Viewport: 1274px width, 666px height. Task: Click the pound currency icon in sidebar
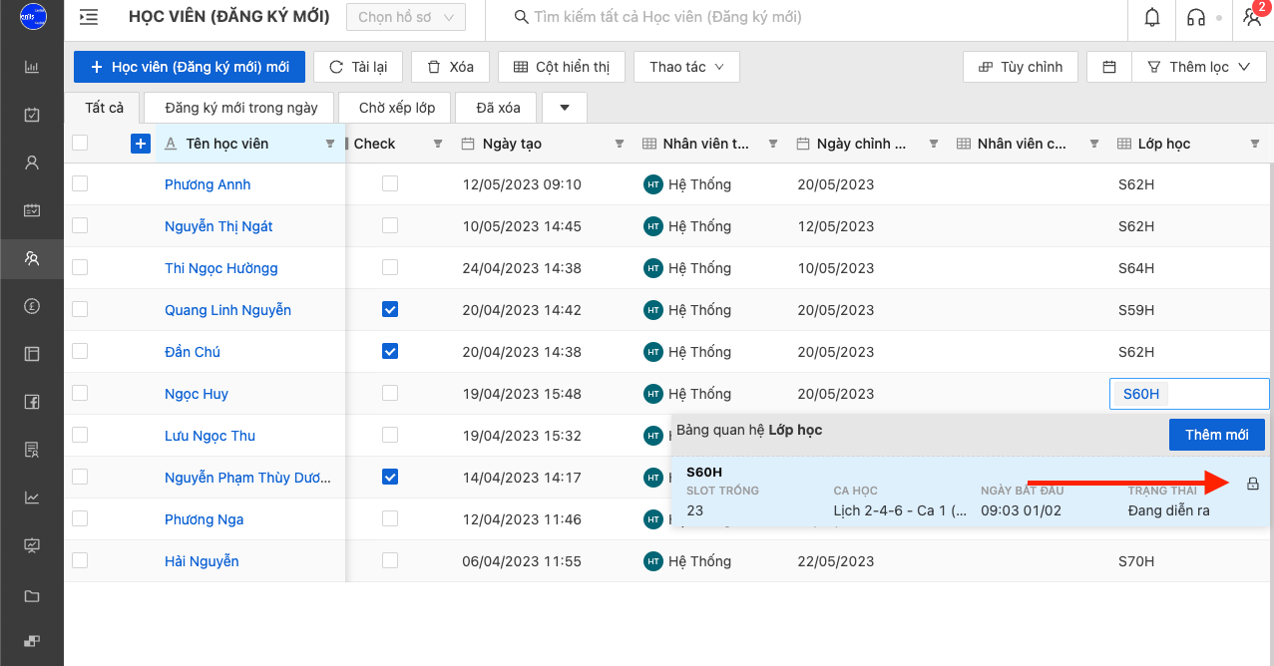pos(32,306)
